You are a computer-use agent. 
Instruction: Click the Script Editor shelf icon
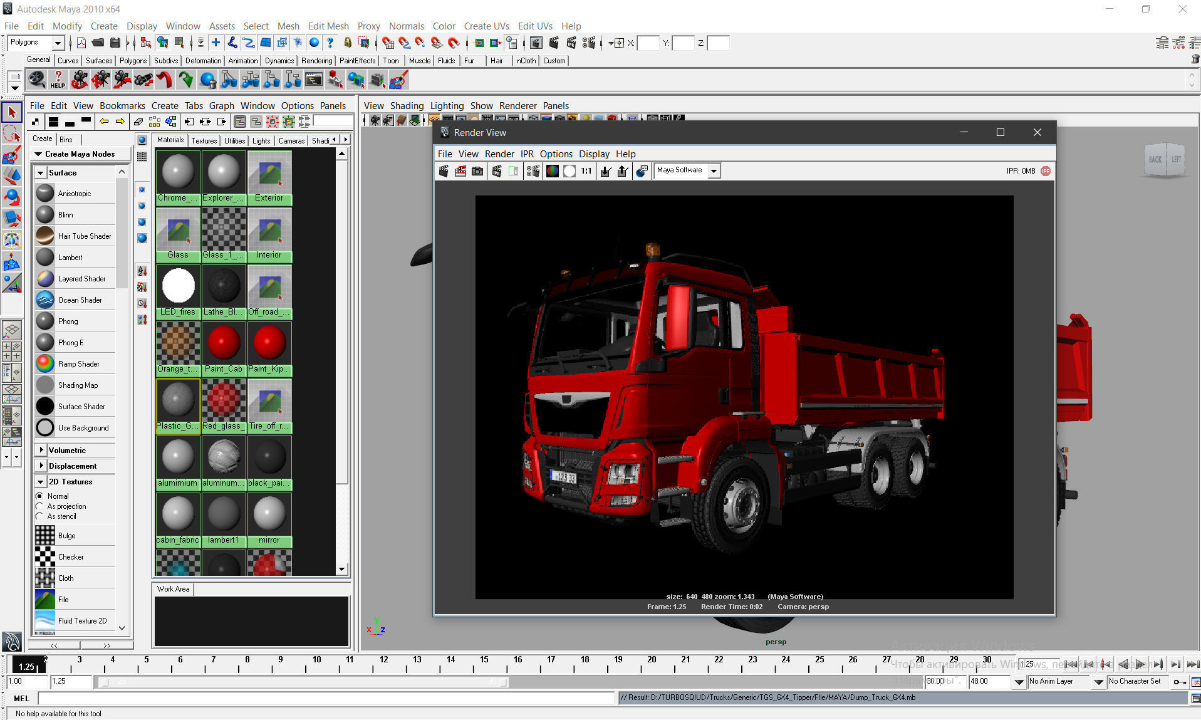(x=313, y=80)
